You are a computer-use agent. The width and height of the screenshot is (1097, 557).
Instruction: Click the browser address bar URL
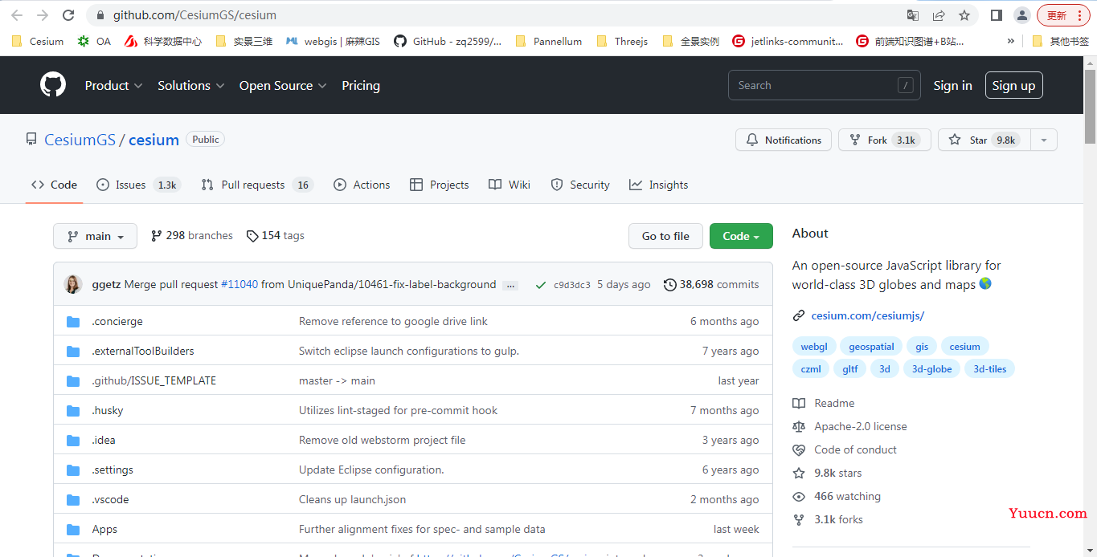(x=194, y=15)
